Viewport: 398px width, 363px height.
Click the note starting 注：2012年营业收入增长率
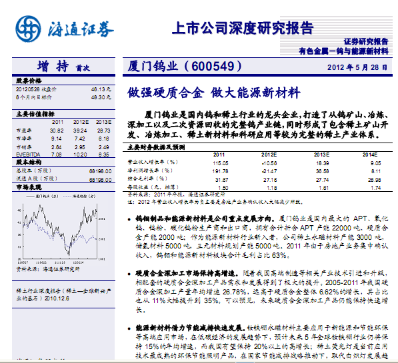215,202
